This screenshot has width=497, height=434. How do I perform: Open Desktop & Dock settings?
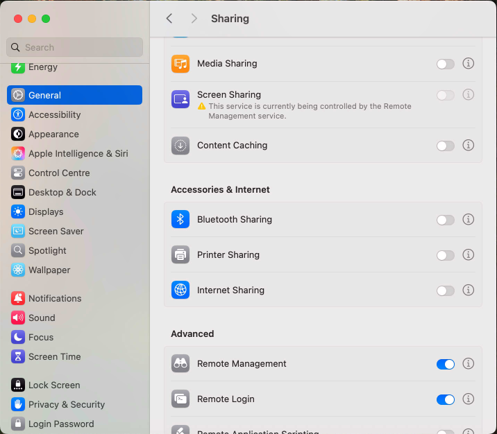click(x=74, y=193)
